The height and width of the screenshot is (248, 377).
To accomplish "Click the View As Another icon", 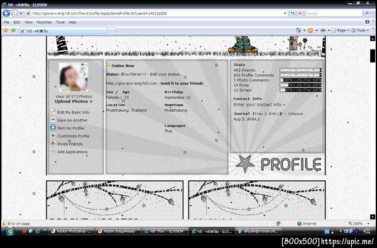I will (53, 120).
